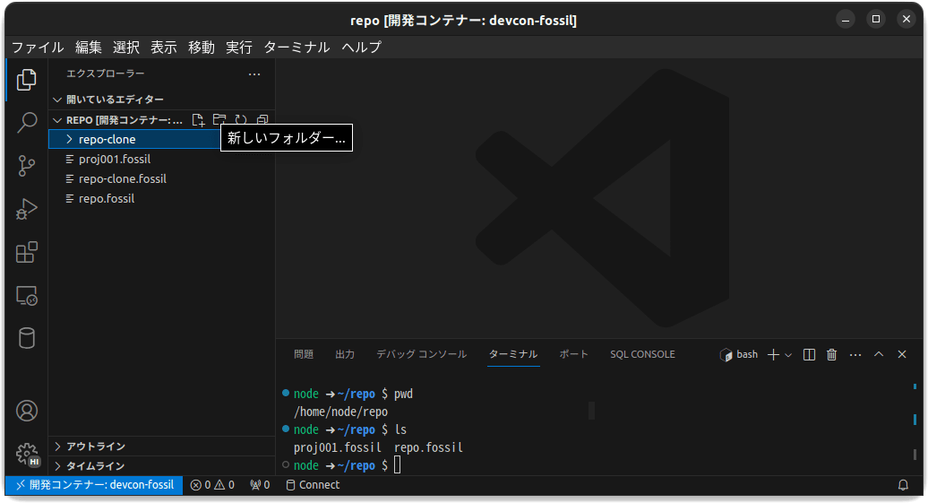The height and width of the screenshot is (503, 928).
Task: Open terminal panel's more actions ellipsis
Action: [855, 354]
